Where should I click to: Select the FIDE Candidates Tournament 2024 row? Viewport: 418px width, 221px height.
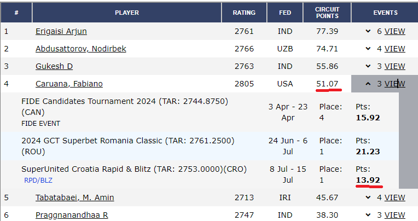tap(124, 101)
